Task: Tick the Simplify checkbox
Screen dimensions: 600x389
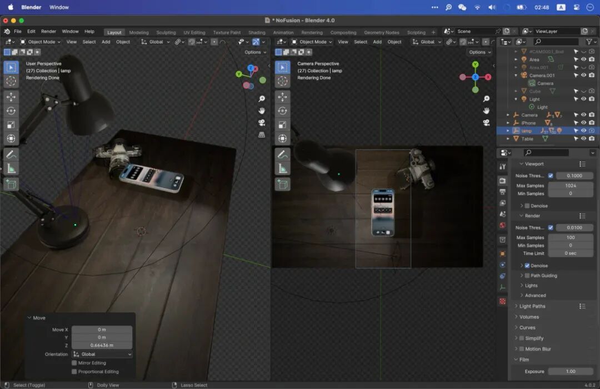Action: [x=522, y=338]
